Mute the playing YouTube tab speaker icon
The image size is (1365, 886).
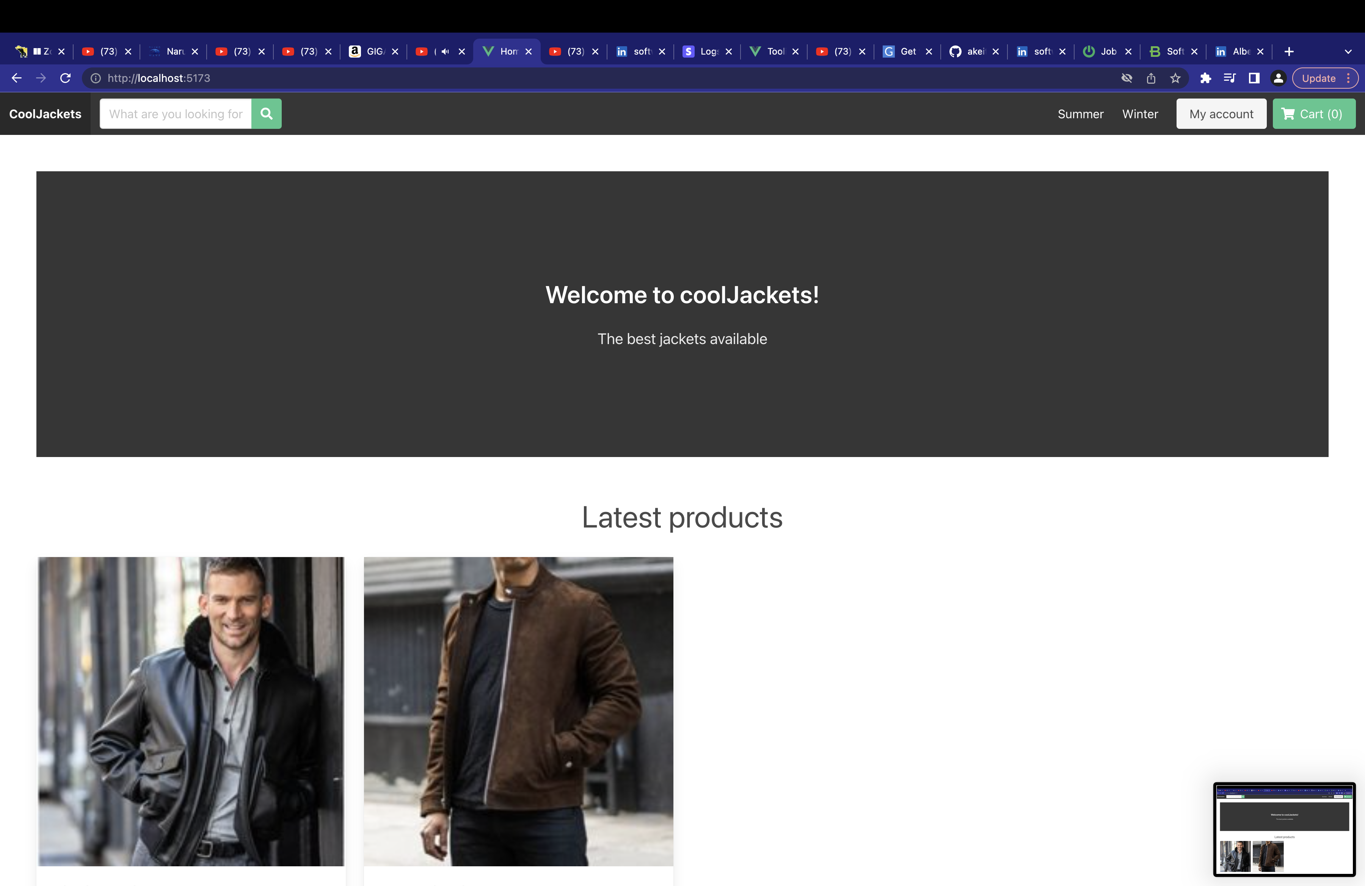[446, 52]
